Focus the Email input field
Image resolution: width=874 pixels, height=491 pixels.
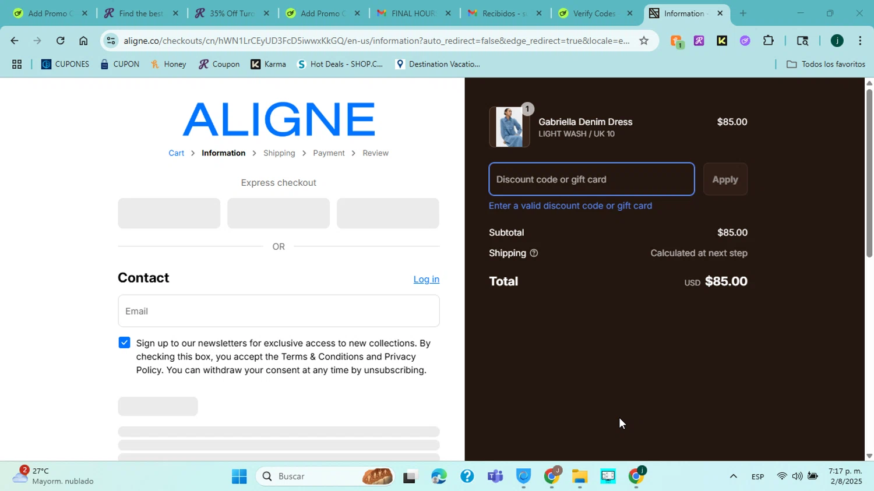(279, 311)
